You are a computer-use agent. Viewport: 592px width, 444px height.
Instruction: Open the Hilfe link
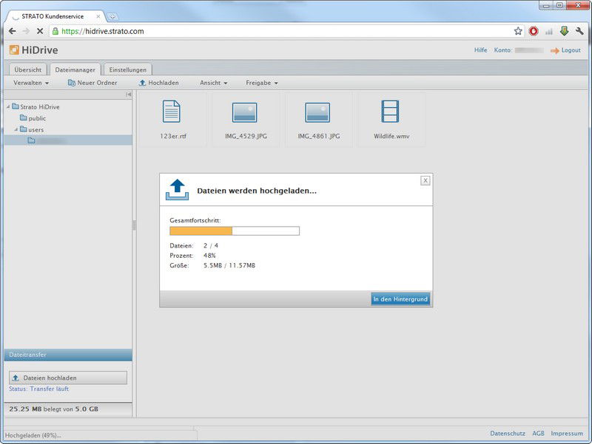pos(480,50)
